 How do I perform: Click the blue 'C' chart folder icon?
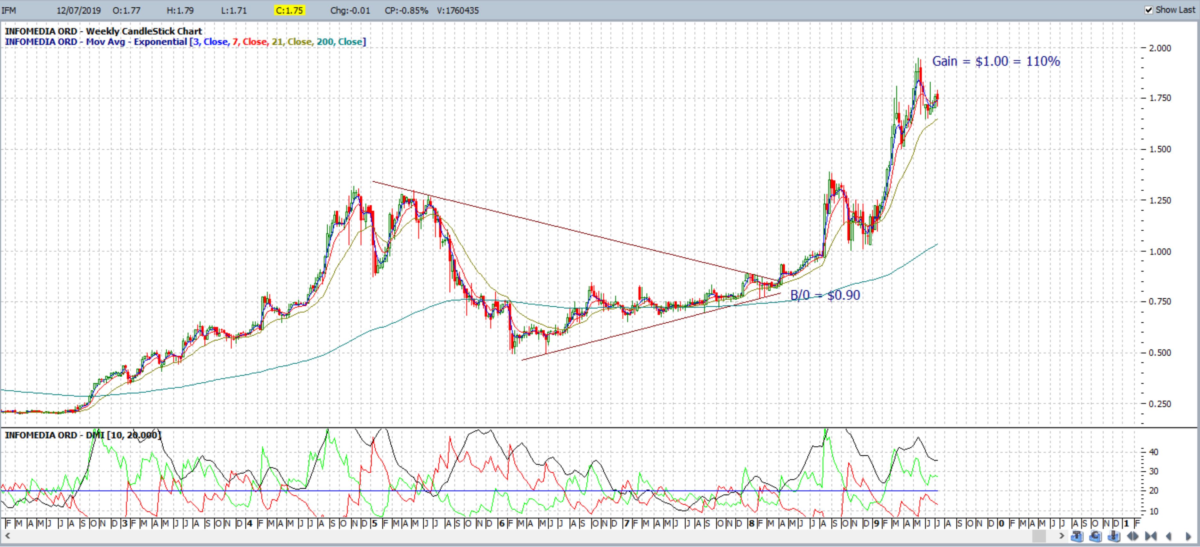1096,536
